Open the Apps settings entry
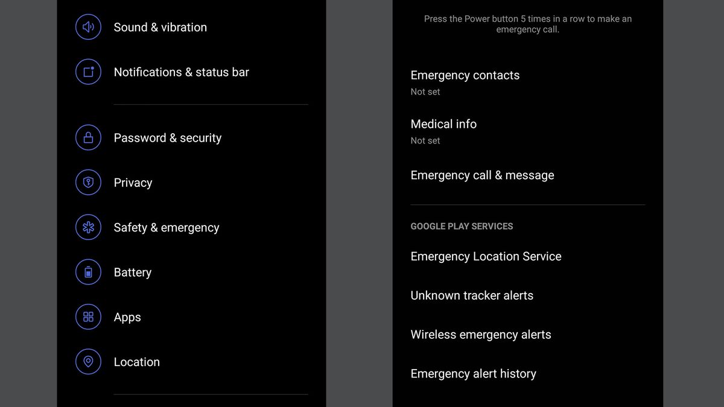 (127, 317)
